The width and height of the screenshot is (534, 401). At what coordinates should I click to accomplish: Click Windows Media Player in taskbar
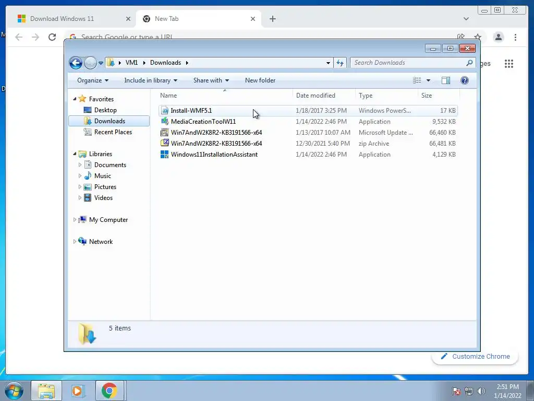click(78, 391)
